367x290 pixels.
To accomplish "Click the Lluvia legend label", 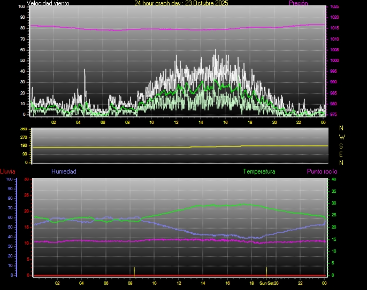I will 7,171.
